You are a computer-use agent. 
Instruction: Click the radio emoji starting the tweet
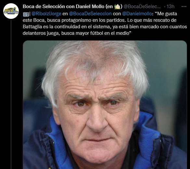pyautogui.click(x=26, y=14)
